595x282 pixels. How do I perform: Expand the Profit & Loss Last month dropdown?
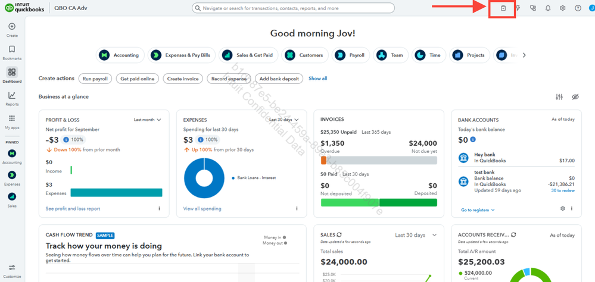pos(147,120)
